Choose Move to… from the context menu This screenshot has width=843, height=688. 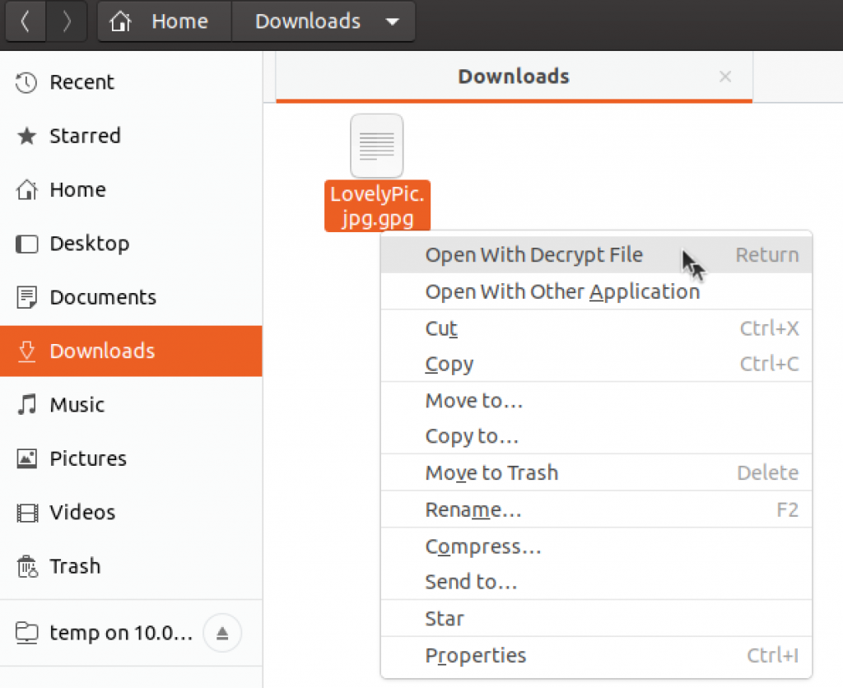pyautogui.click(x=596, y=401)
